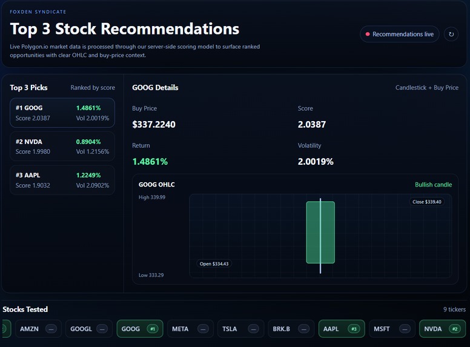The width and height of the screenshot is (470, 347).
Task: Click the dash badge on BRK.B chip
Action: click(303, 329)
